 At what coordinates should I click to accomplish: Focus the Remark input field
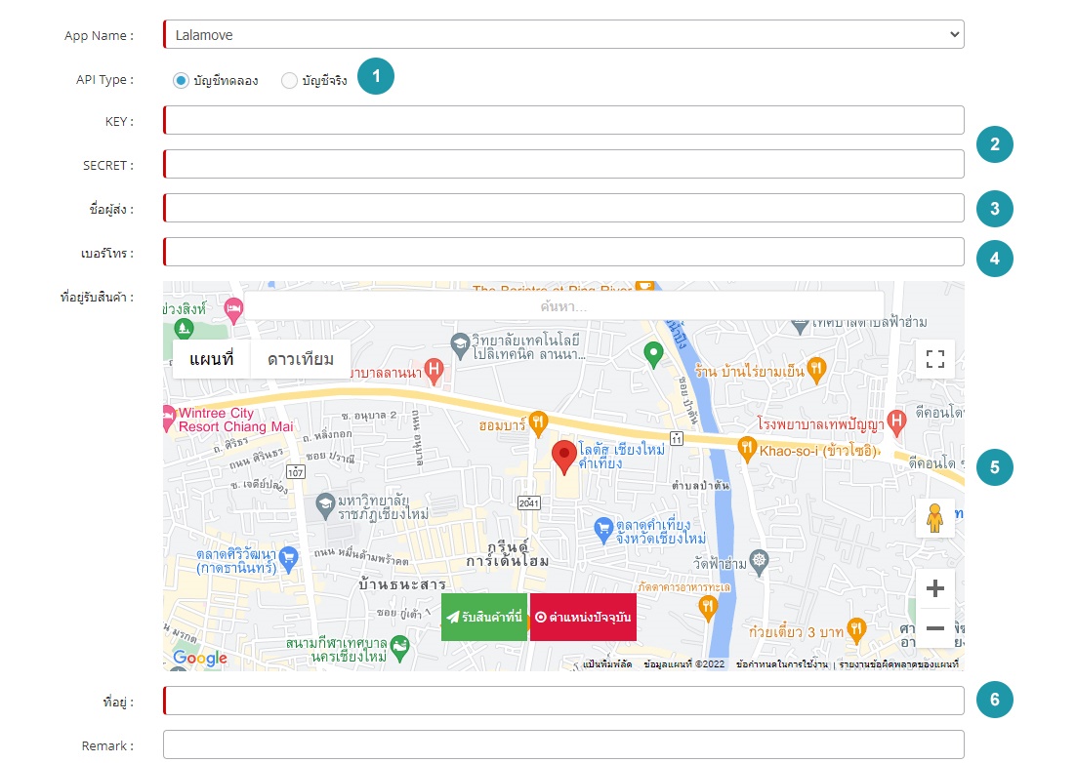tap(563, 744)
